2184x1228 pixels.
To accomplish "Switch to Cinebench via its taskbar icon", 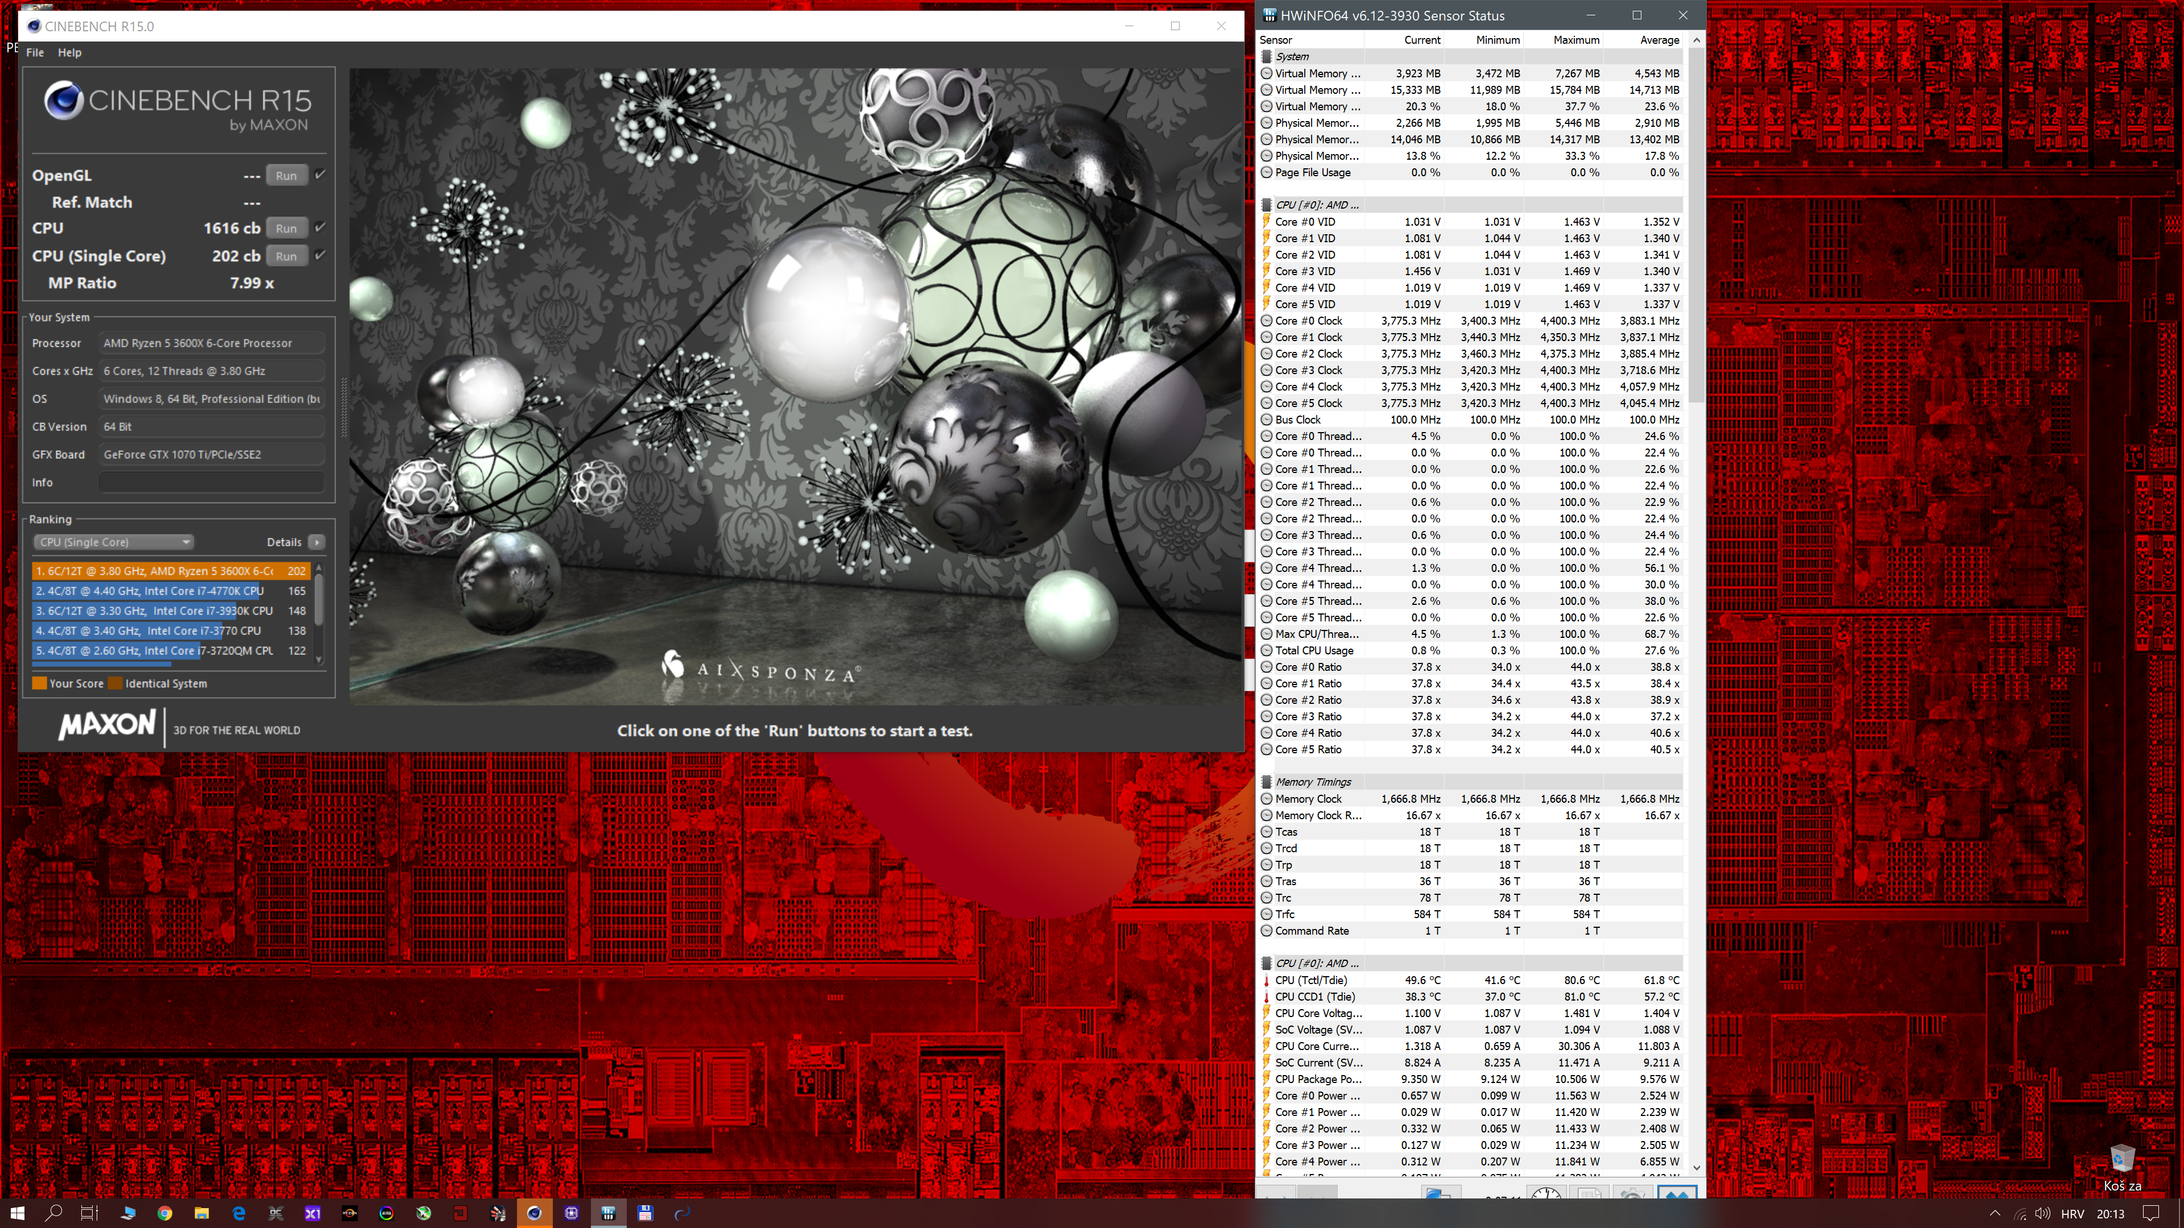I will point(534,1214).
